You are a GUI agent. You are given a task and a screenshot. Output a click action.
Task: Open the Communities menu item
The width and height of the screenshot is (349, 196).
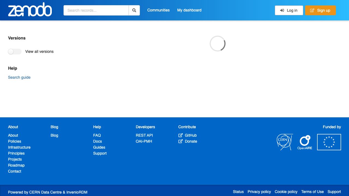click(158, 10)
